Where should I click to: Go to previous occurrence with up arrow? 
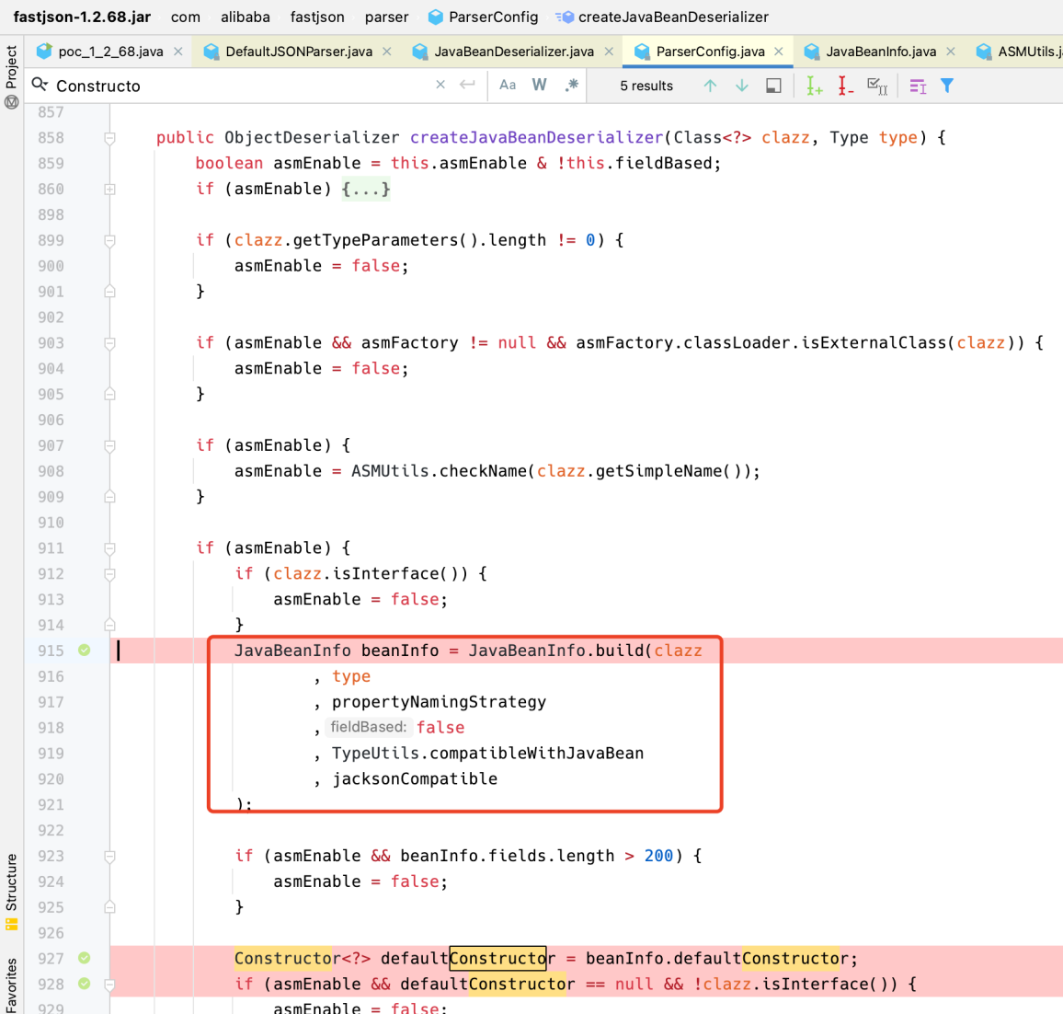click(x=710, y=86)
